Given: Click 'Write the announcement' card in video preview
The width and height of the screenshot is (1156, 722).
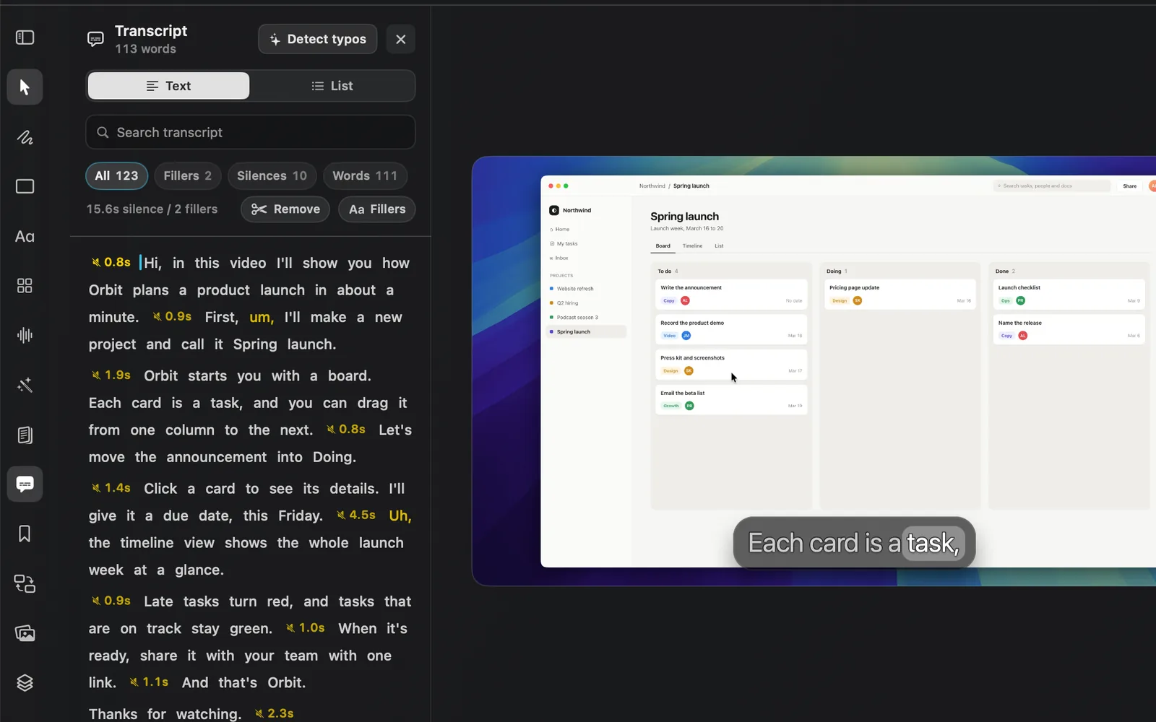Looking at the screenshot, I should pos(731,294).
